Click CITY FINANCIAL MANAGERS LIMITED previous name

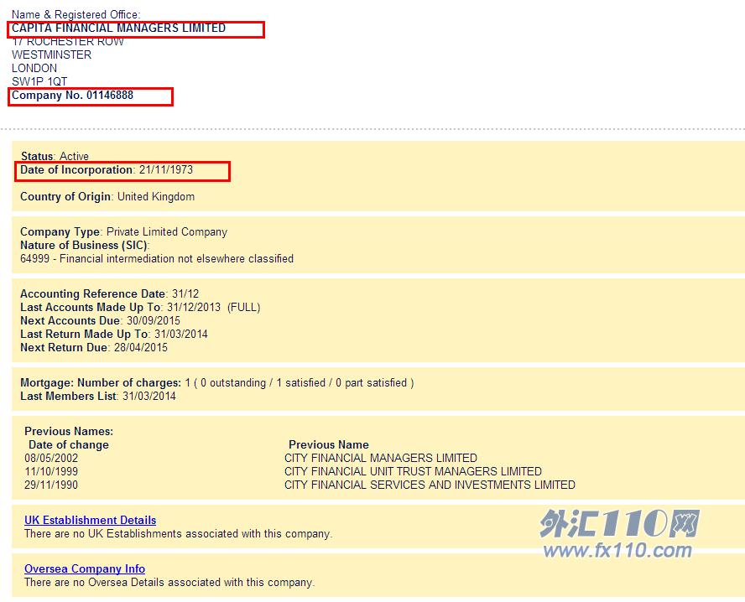pos(381,458)
